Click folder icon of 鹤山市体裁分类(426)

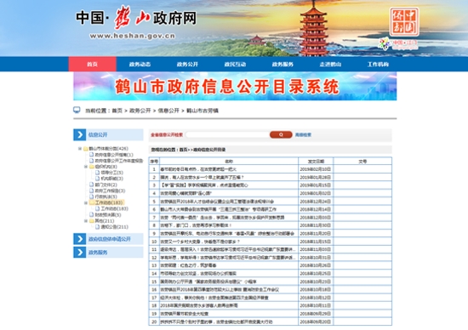(x=86, y=149)
